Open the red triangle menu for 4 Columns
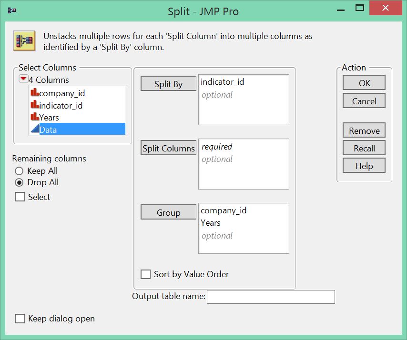The image size is (407, 340). tap(23, 79)
